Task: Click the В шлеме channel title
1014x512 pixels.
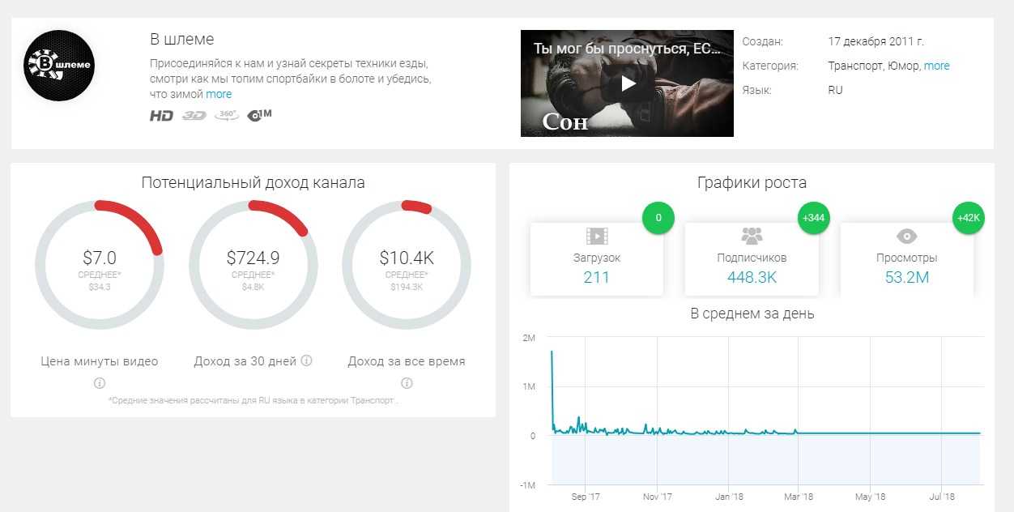Action: tap(181, 40)
